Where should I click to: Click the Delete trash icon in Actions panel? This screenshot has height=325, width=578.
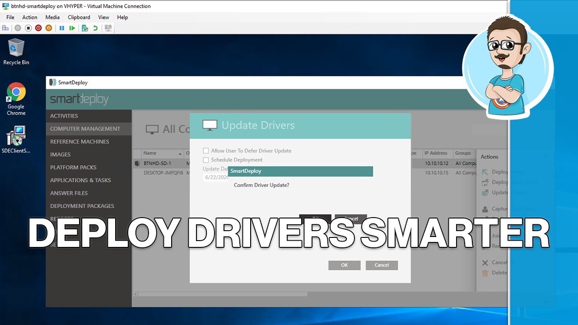[x=485, y=273]
